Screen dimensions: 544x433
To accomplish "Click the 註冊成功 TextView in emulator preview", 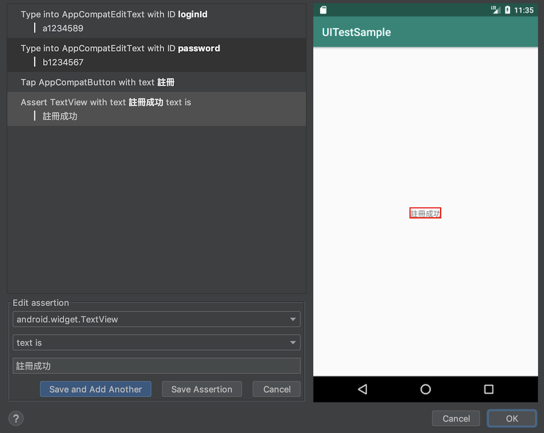I will pos(425,214).
